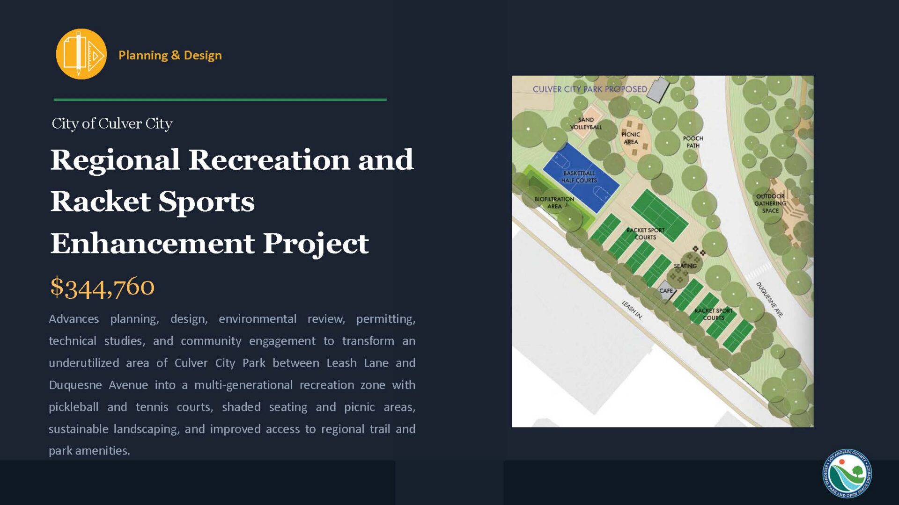Click the large upper racket sport court
This screenshot has width=899, height=505.
click(659, 215)
